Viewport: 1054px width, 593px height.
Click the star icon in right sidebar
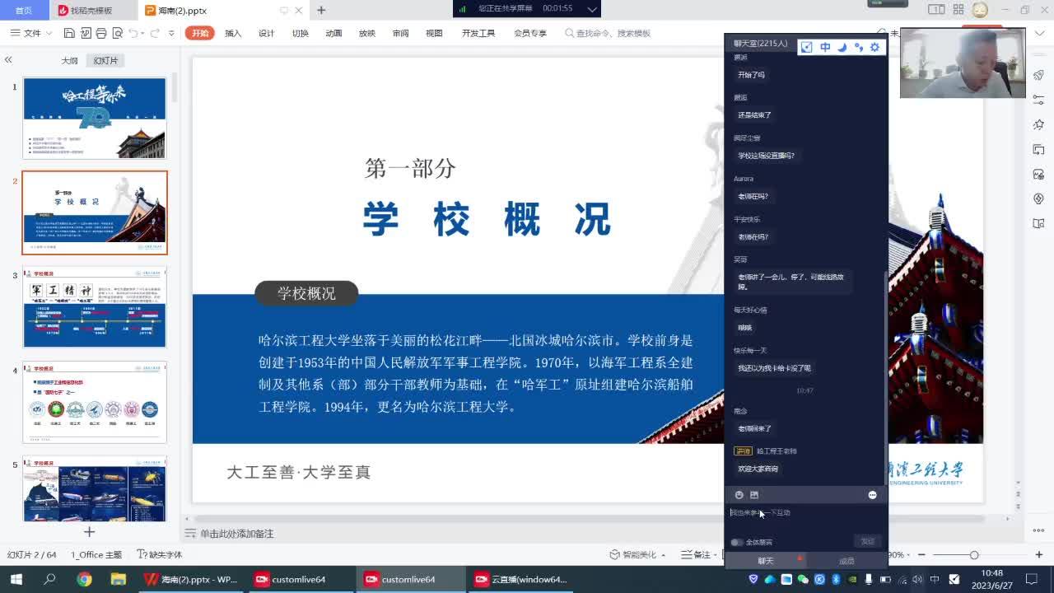click(1038, 124)
